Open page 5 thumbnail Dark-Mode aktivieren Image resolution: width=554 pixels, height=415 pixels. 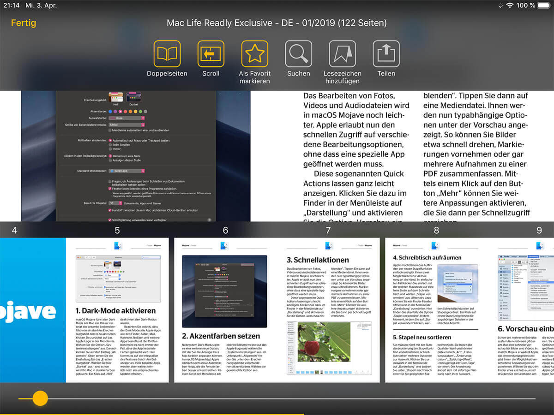pos(117,310)
